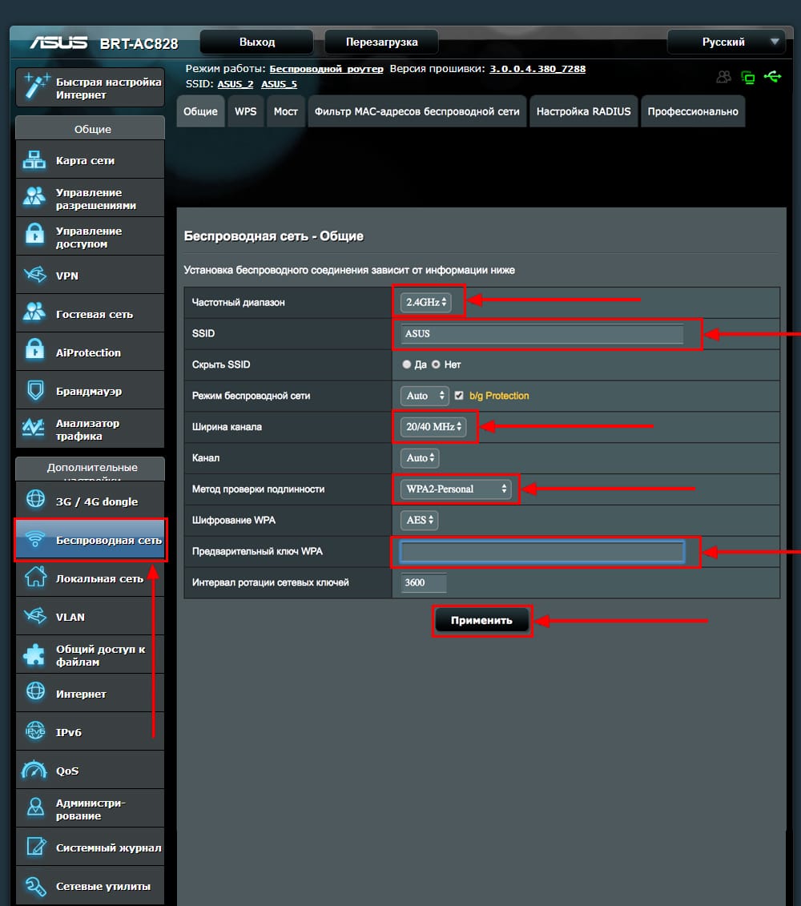Open Локальная сеть house icon
Viewport: 801px width, 906px height.
point(35,578)
